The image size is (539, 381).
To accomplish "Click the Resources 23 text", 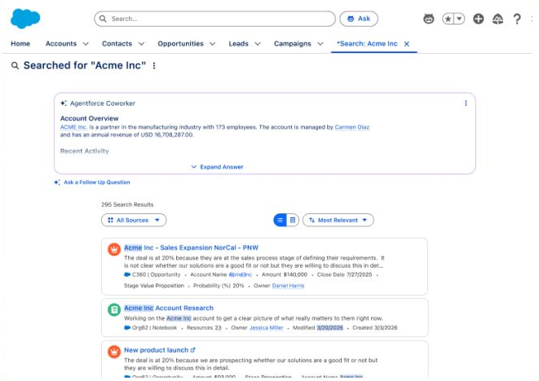I will click(x=204, y=328).
